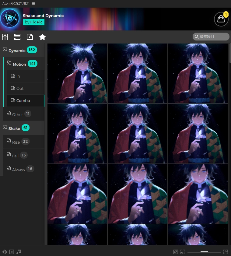Click the orbit target icon in status bar
Image resolution: width=231 pixels, height=256 pixels.
[5, 252]
